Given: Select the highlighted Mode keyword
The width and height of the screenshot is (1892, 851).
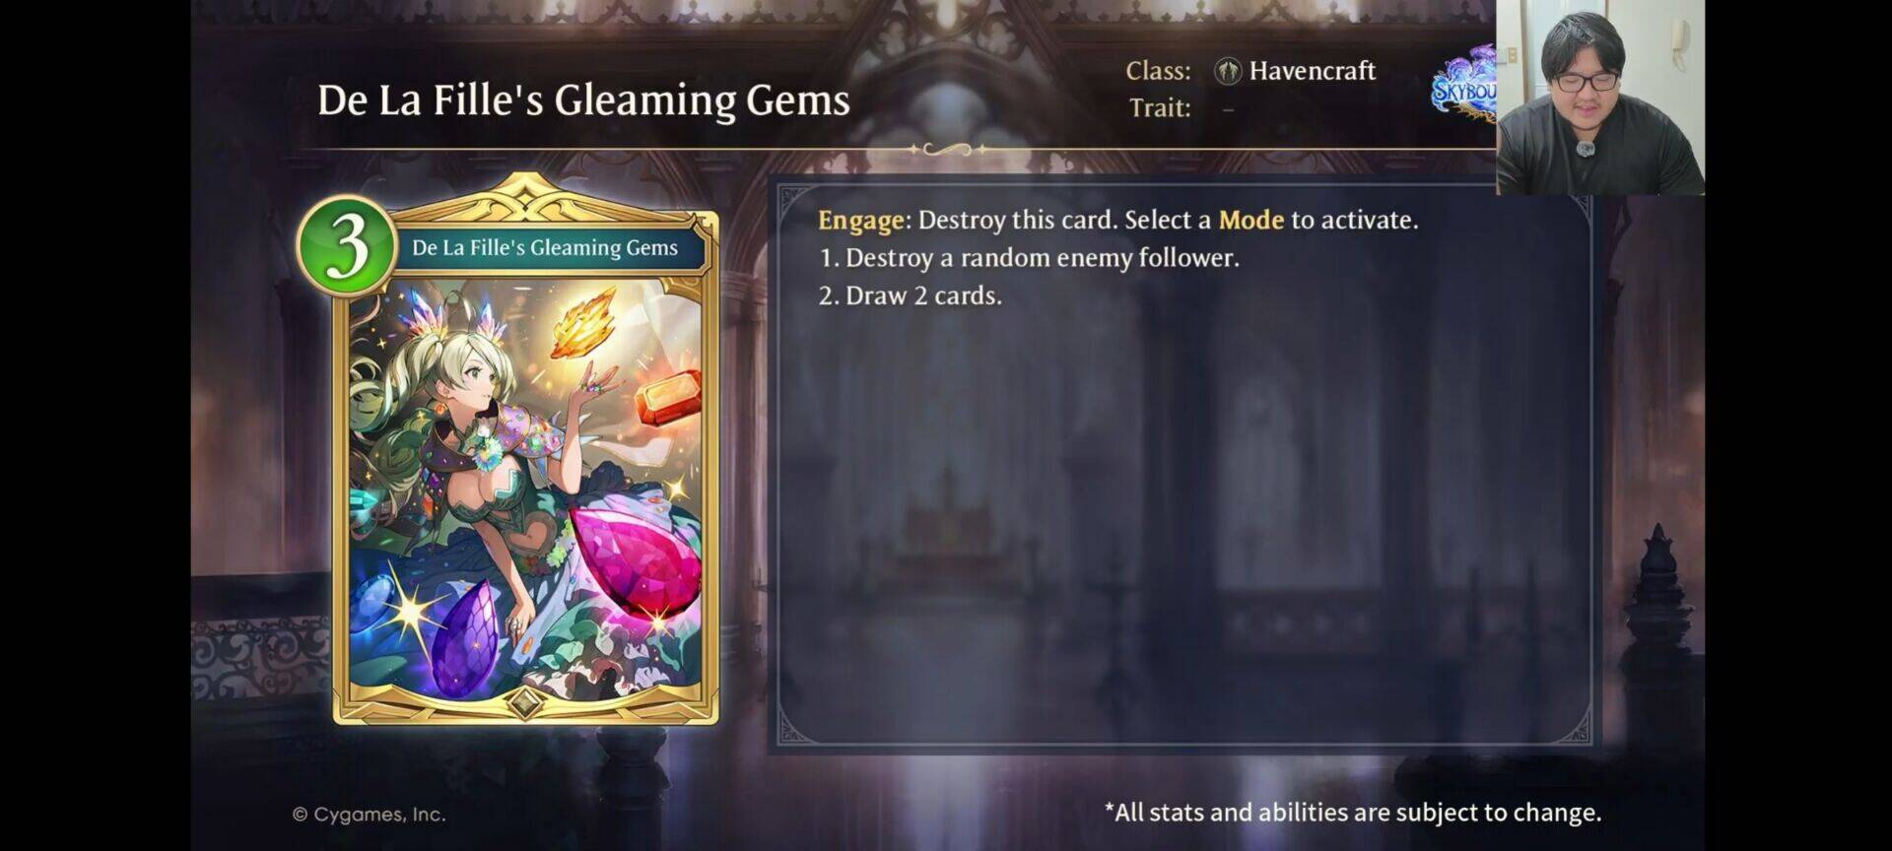Looking at the screenshot, I should point(1251,220).
